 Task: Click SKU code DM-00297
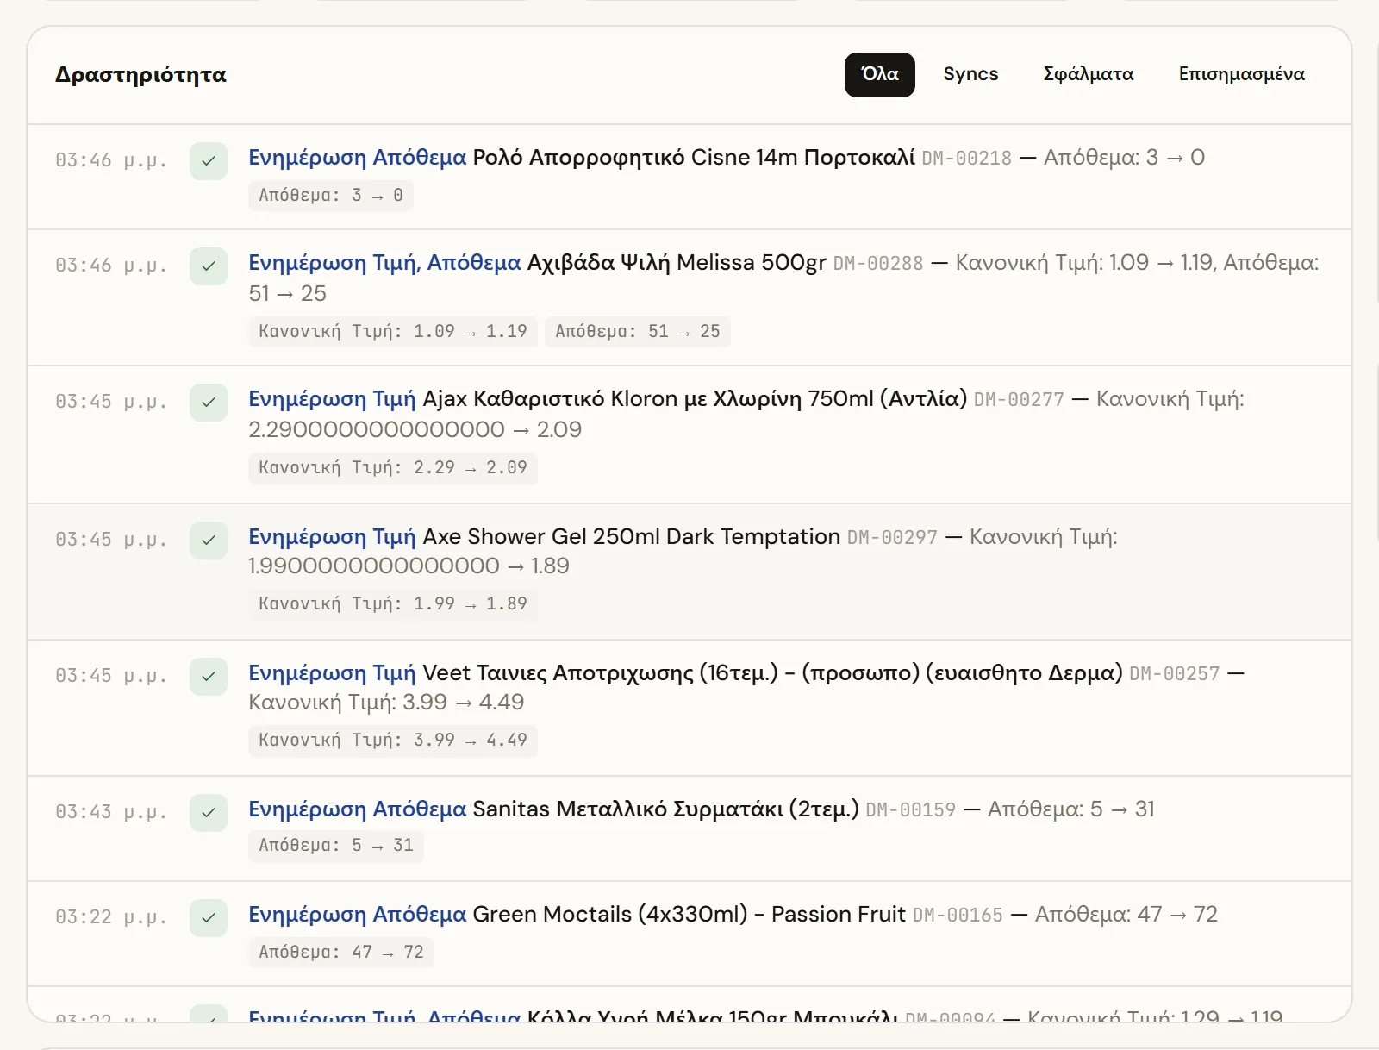point(892,538)
